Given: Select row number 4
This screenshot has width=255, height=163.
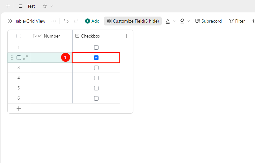Looking at the screenshot, I should 19,78.
